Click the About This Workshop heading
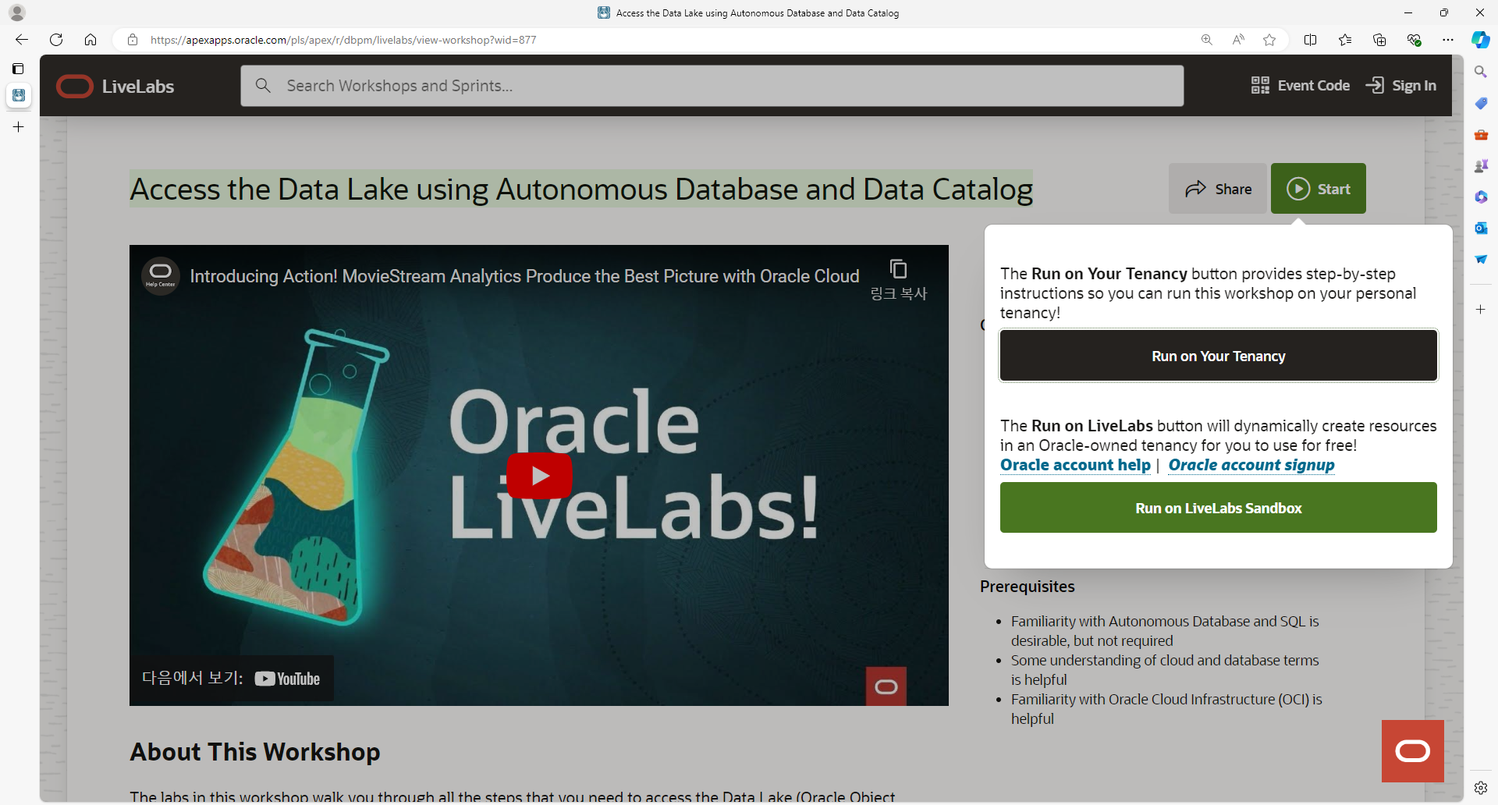The width and height of the screenshot is (1498, 805). tap(255, 752)
